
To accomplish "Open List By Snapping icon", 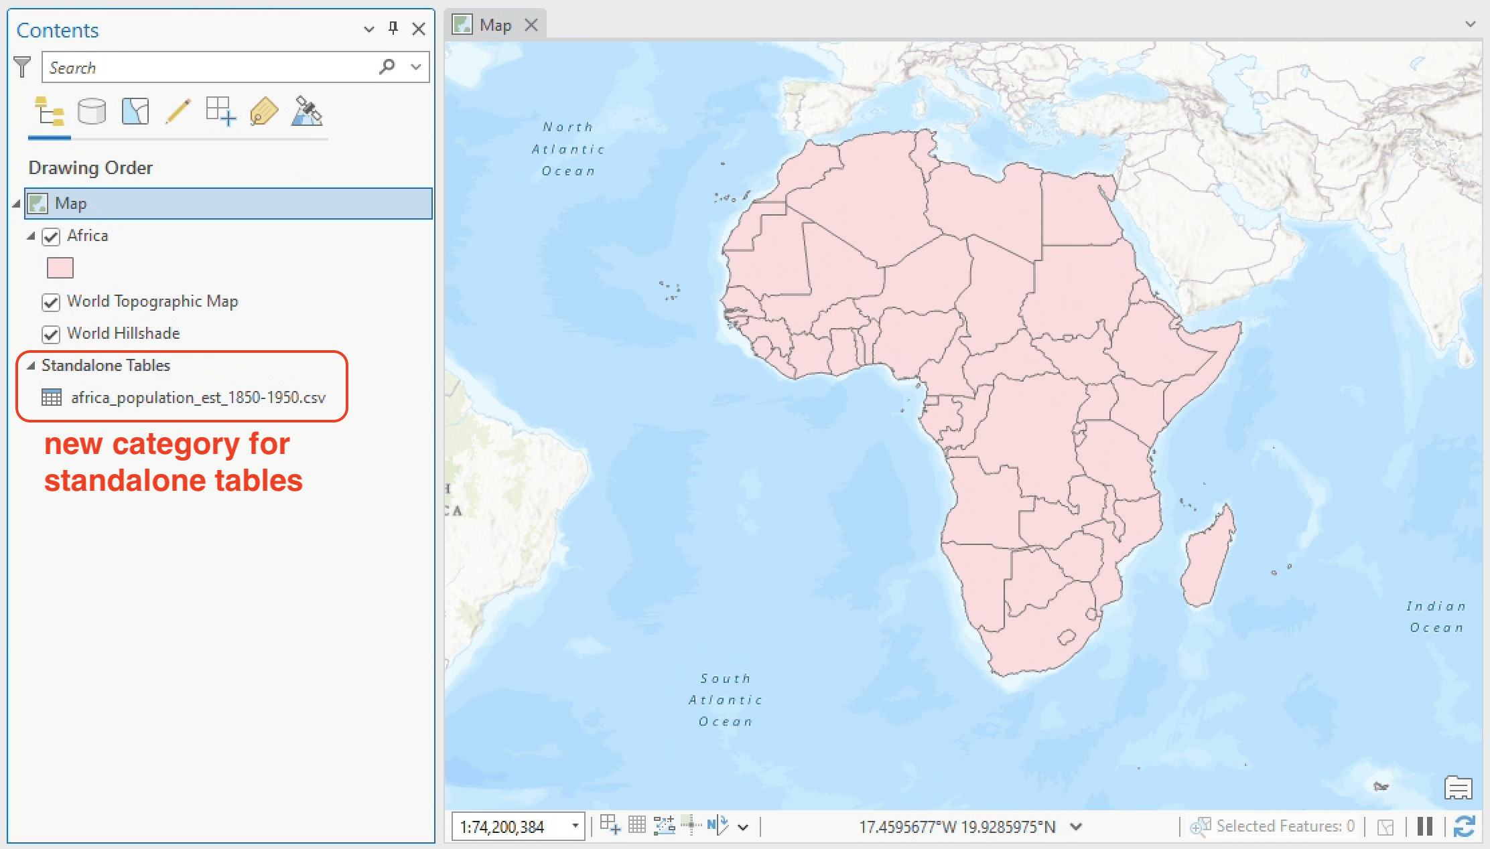I will point(220,112).
